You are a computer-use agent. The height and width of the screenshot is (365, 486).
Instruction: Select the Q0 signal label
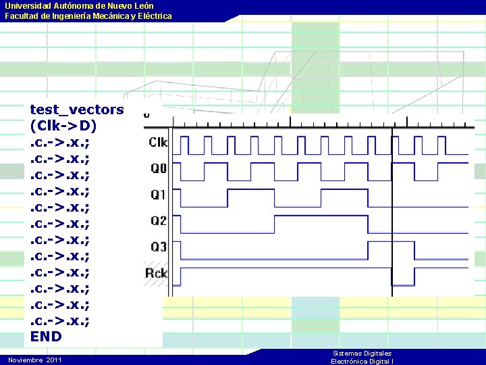coord(159,168)
